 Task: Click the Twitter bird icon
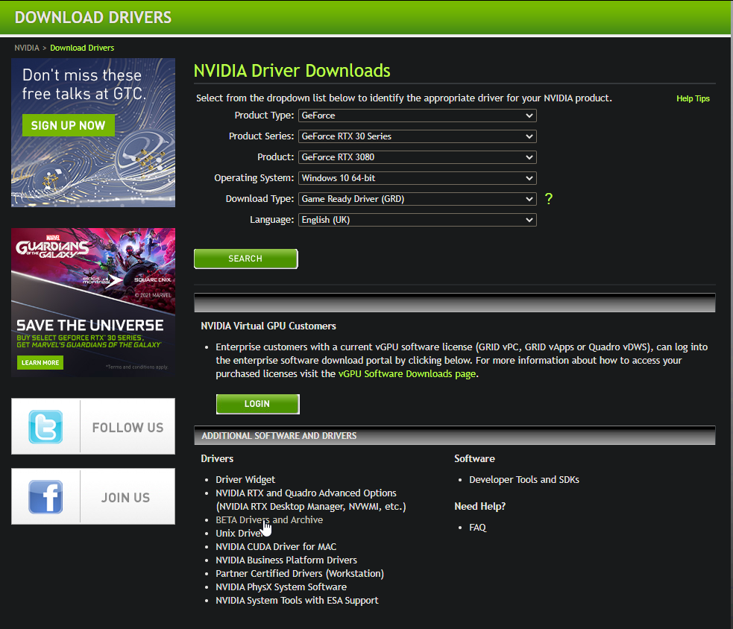click(x=45, y=426)
